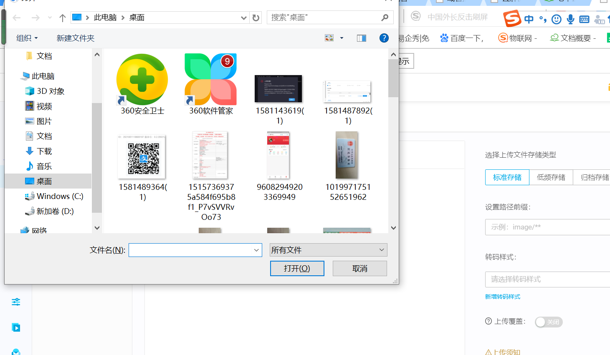The image size is (610, 355).
Task: Click the search magnifier icon
Action: [x=385, y=18]
